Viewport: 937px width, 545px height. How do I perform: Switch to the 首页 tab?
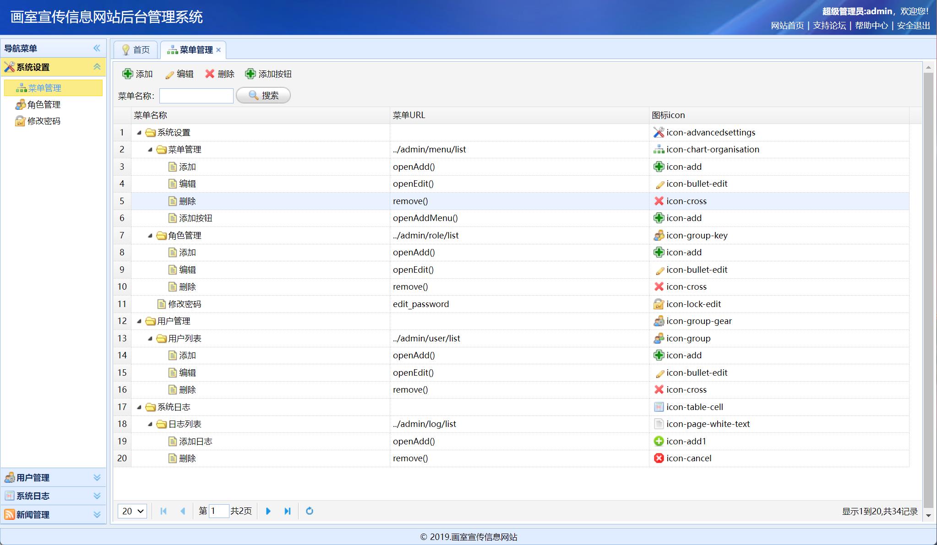136,50
